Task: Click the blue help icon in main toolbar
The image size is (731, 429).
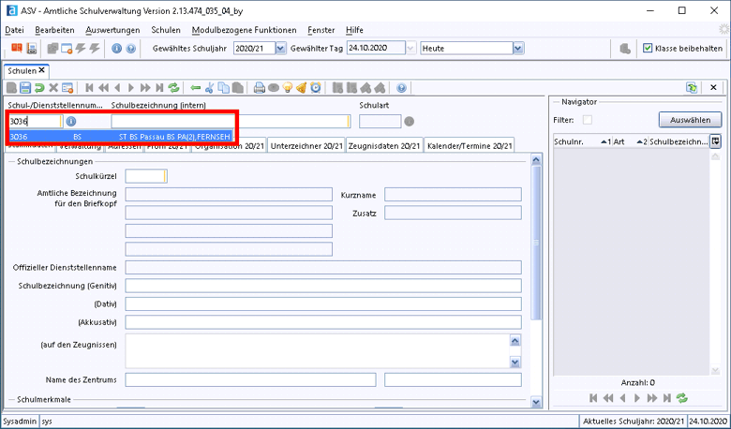Action: click(x=131, y=48)
